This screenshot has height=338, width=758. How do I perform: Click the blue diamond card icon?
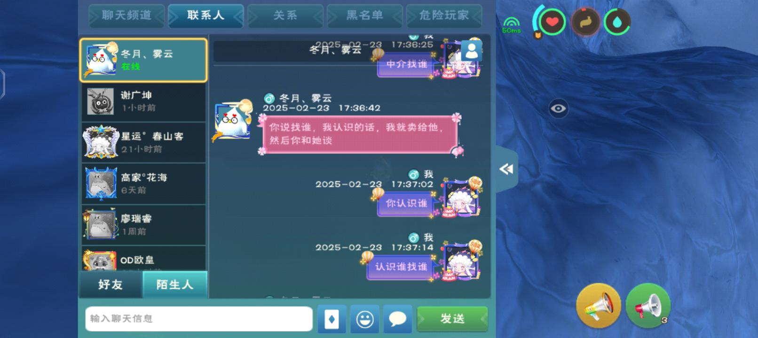pyautogui.click(x=332, y=319)
